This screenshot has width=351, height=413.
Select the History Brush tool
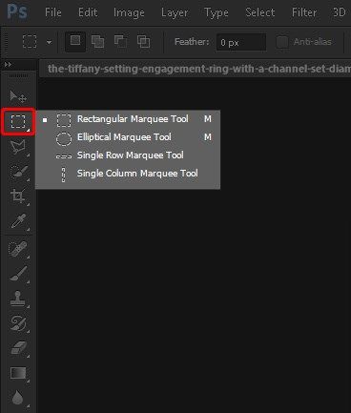[x=18, y=323]
